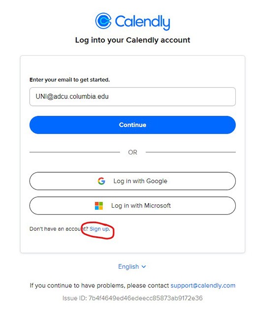This screenshot has height=315, width=255.
Task: Click the 'Enter your email to get started' label
Action: (x=69, y=80)
